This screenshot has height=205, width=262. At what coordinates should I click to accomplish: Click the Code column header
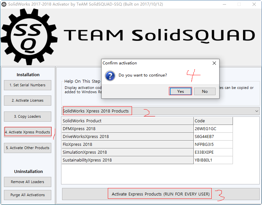click(213, 121)
